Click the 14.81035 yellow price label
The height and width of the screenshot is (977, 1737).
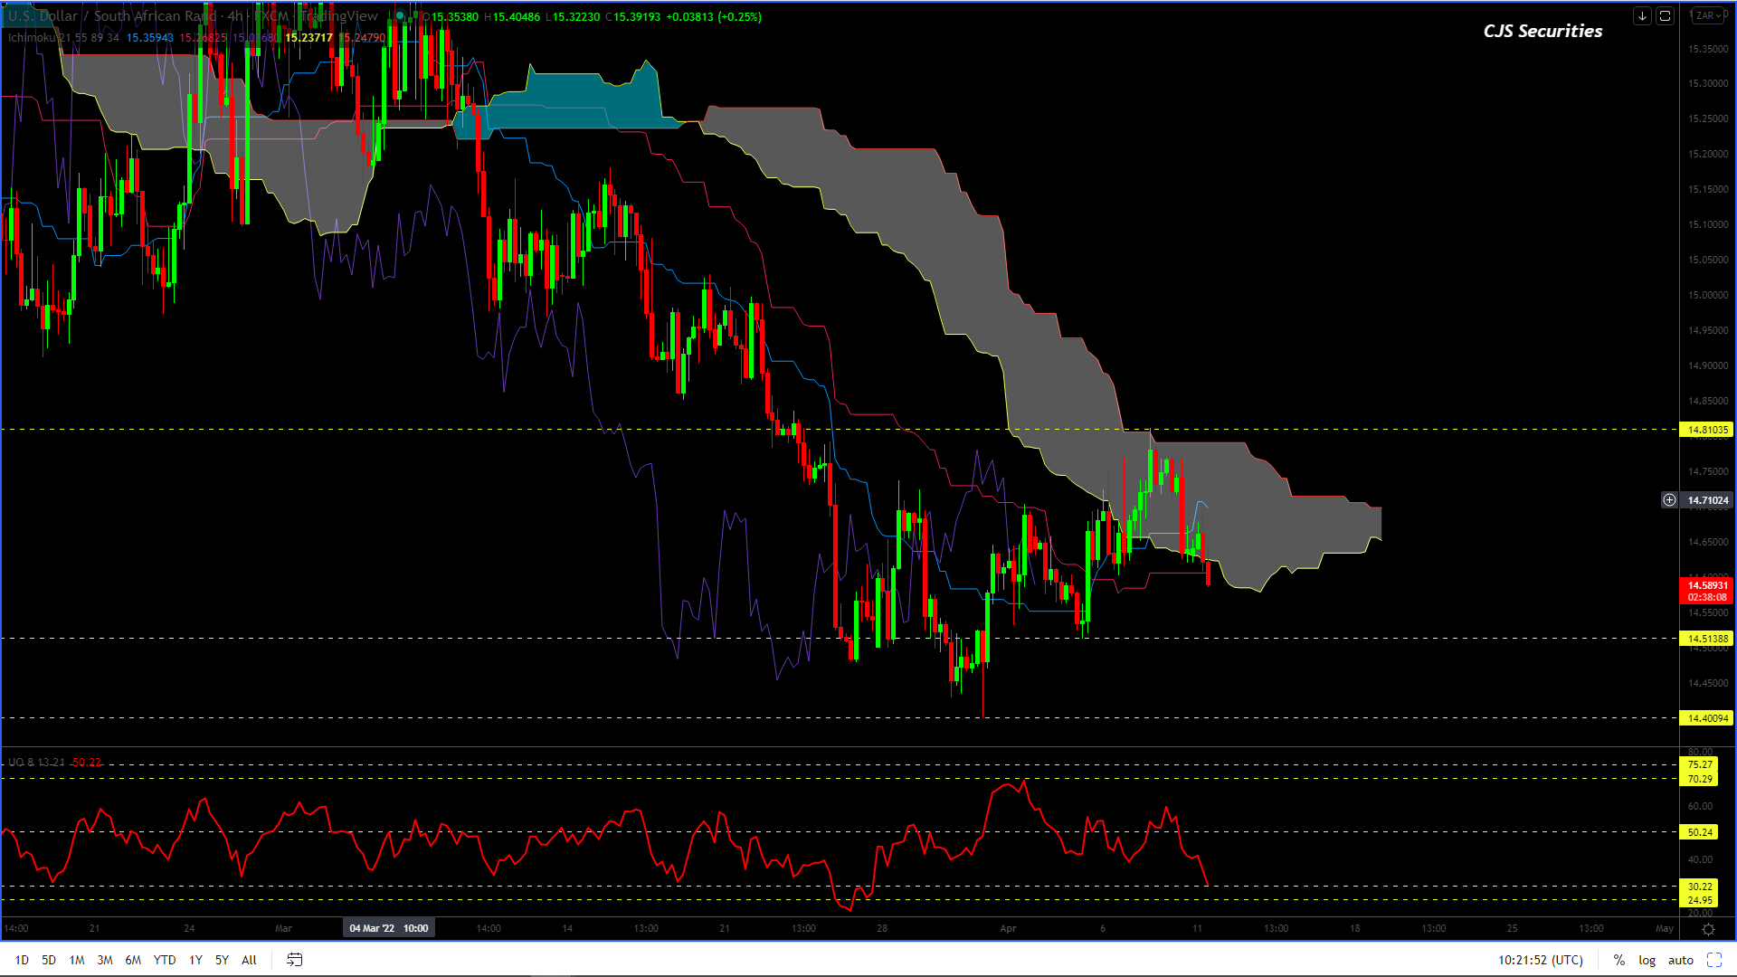(1705, 430)
